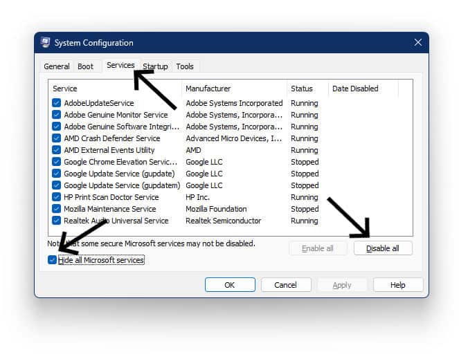Click the System Configuration title bar icon
The height and width of the screenshot is (359, 459).
46,42
